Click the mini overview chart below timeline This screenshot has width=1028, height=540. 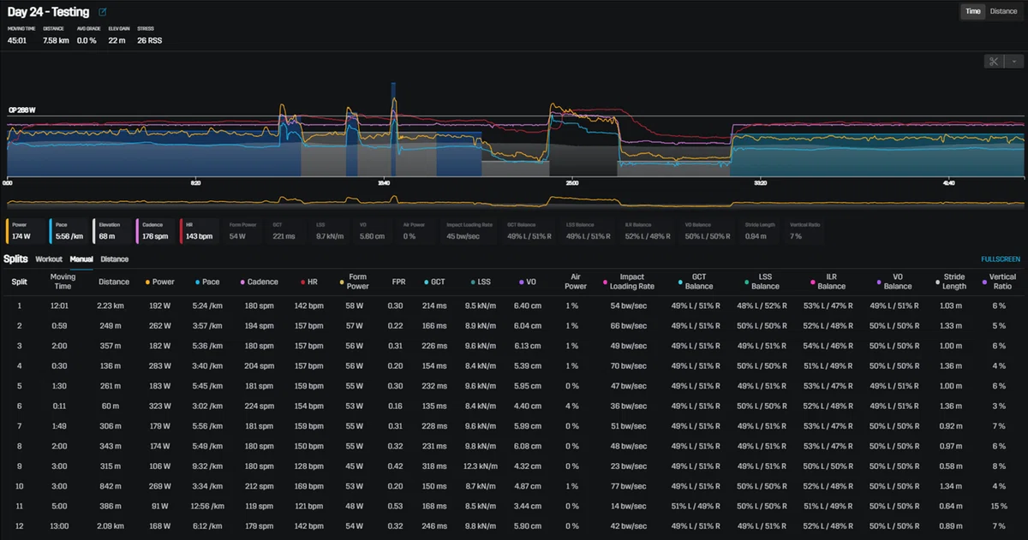tap(514, 203)
